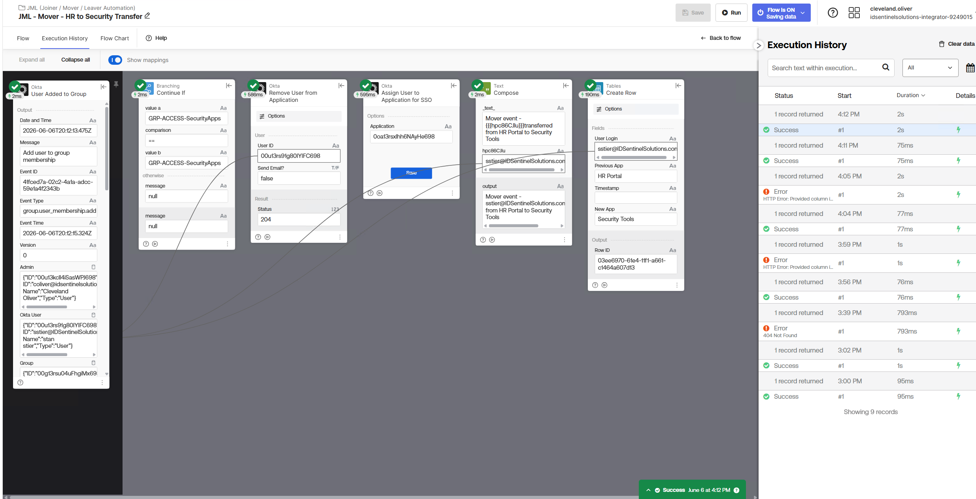Click the search magnifier in Execution History
The image size is (976, 499).
tap(885, 68)
